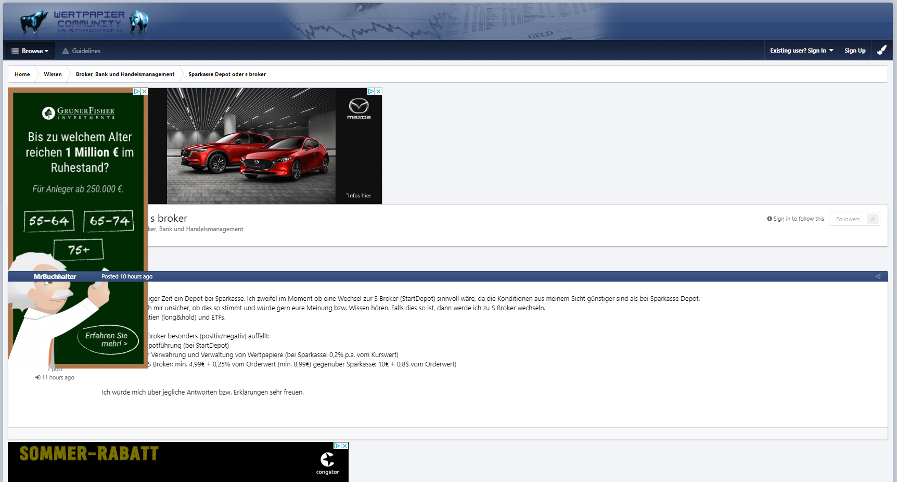Click Sign in to follow this
The image size is (897, 482).
point(796,219)
